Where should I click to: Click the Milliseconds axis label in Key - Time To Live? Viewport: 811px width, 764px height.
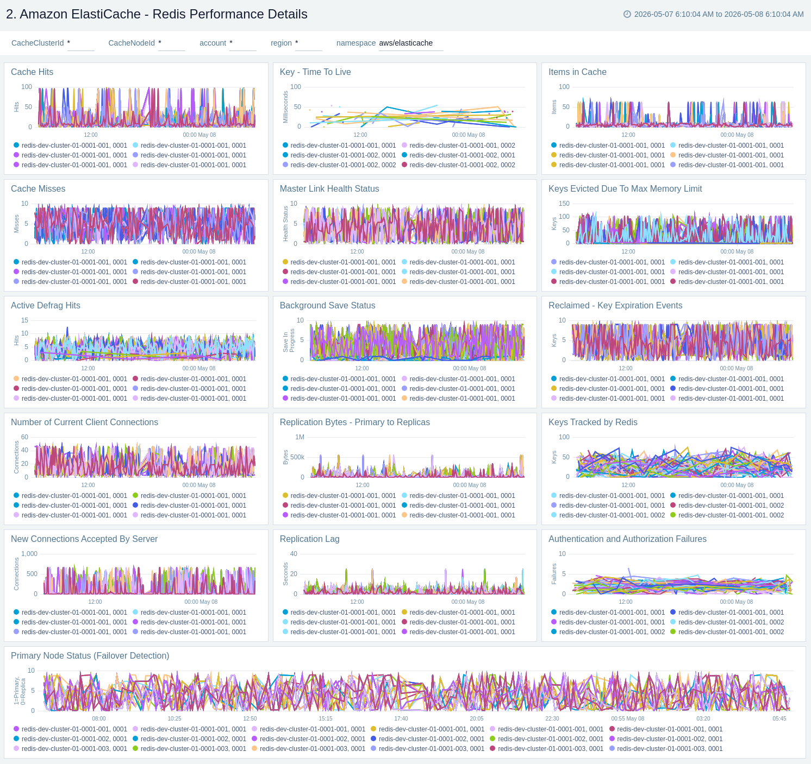pos(285,107)
